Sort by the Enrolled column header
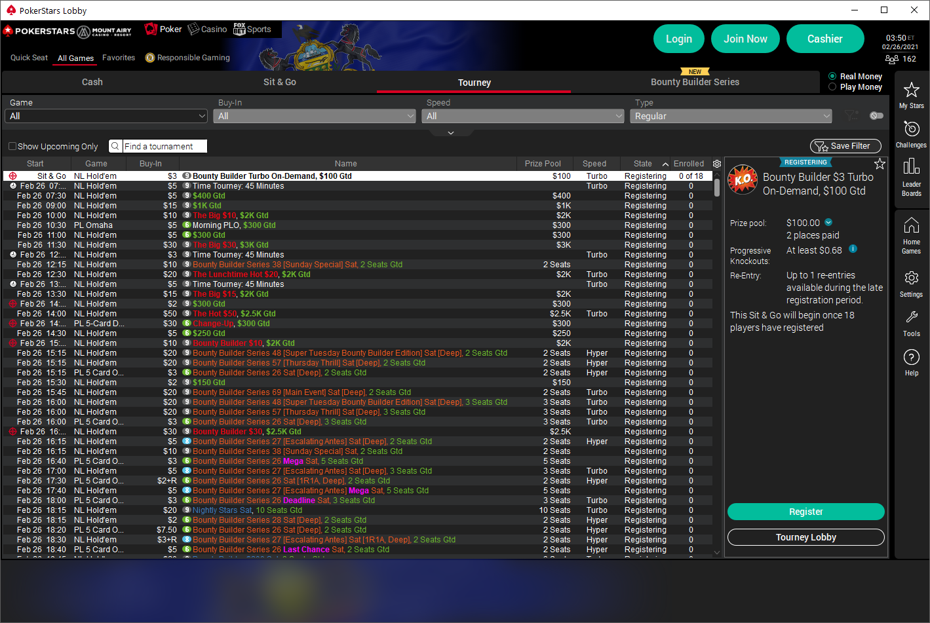The height and width of the screenshot is (623, 930). (x=689, y=164)
